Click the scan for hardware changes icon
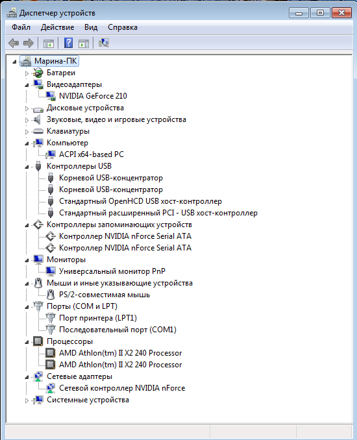The height and width of the screenshot is (440, 357). [104, 43]
